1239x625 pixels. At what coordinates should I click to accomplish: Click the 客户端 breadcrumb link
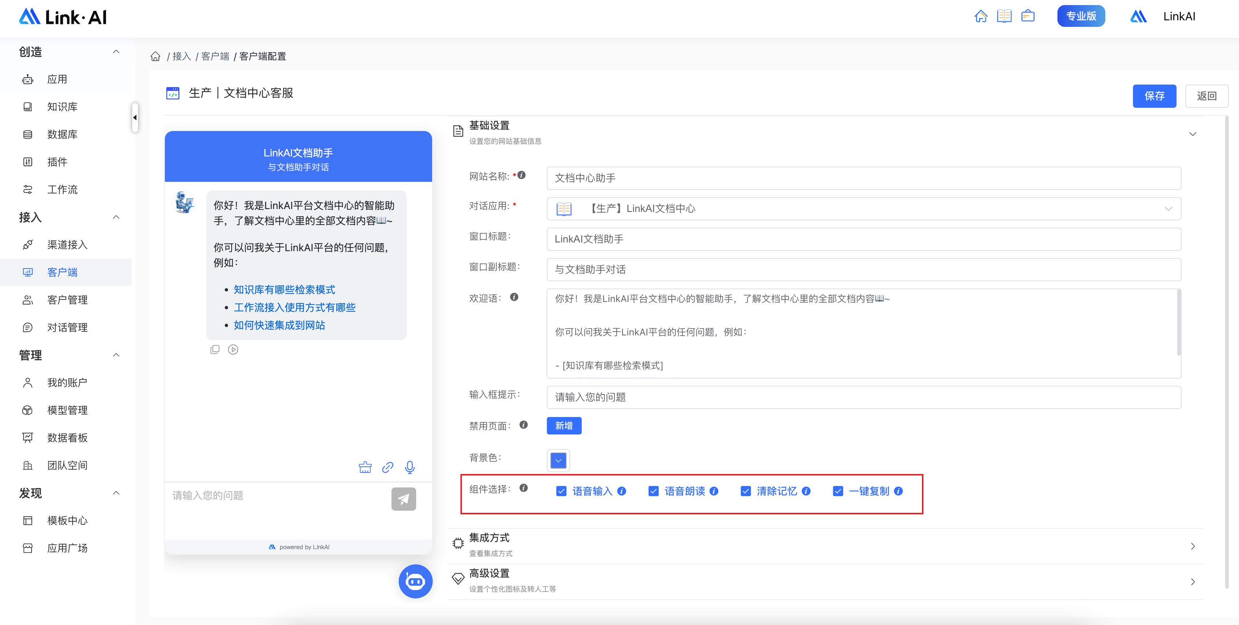(x=215, y=56)
